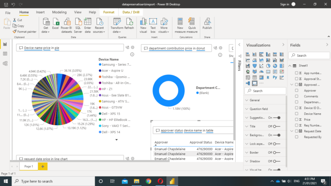Enable the Border toggle
Screen dimensions: 331x186
277,152
